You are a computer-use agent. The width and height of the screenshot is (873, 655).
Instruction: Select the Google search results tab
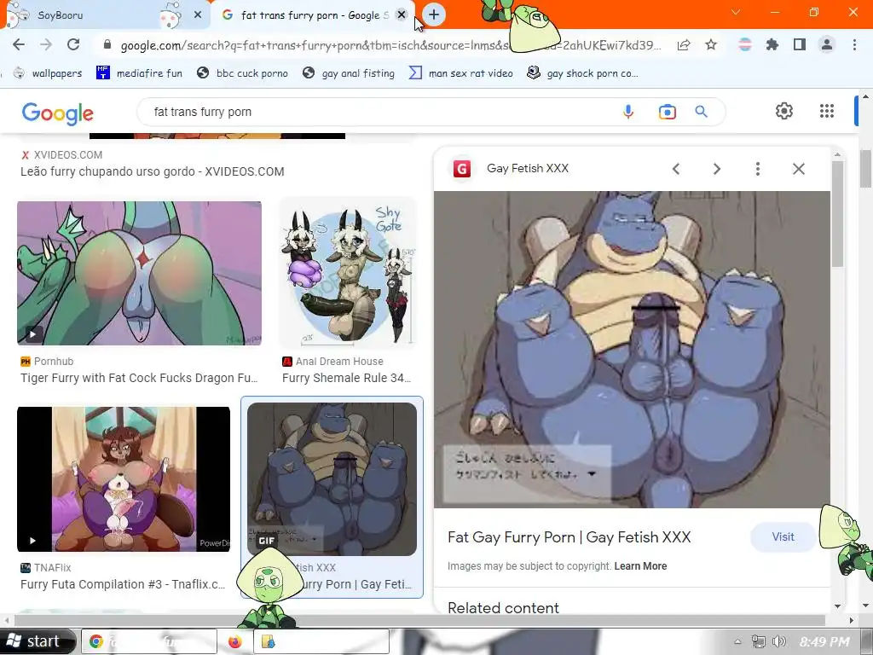pyautogui.click(x=312, y=15)
